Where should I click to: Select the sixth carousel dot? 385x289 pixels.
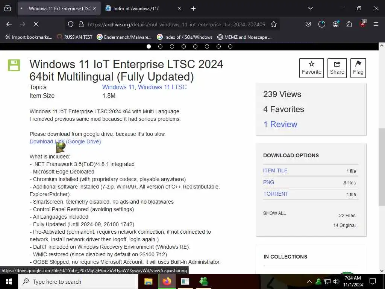click(207, 46)
